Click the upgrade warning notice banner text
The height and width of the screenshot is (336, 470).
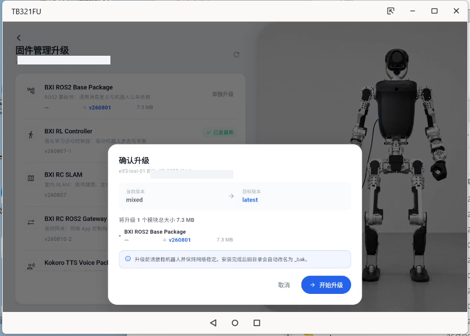[221, 260]
